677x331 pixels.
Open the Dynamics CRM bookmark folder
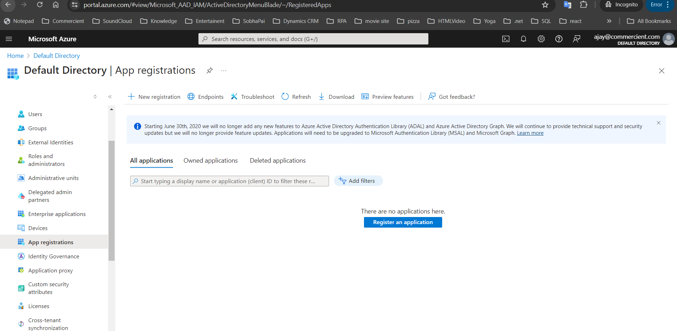tap(296, 21)
